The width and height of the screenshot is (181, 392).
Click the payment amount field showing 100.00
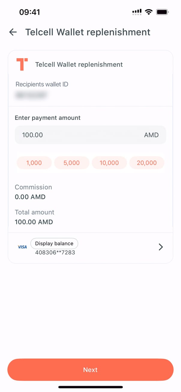(75, 135)
